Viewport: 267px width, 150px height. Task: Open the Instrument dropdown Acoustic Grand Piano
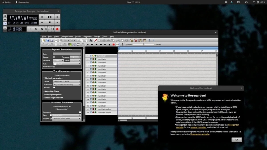66,85
